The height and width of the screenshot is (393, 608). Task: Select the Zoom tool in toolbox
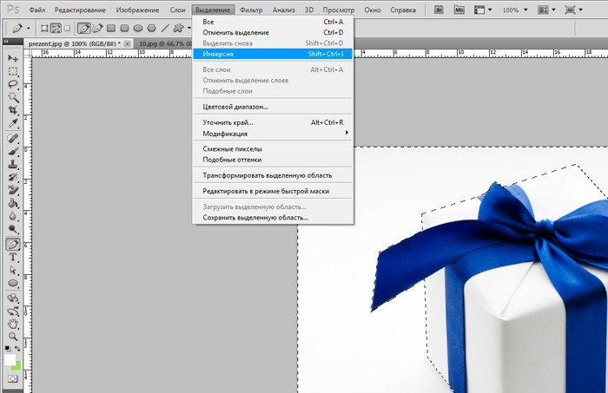point(13,336)
